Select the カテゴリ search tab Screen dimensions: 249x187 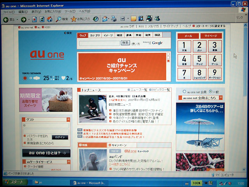click(95, 35)
